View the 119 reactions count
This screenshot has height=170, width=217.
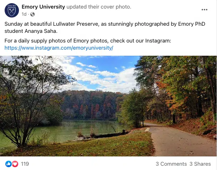pyautogui.click(x=25, y=164)
